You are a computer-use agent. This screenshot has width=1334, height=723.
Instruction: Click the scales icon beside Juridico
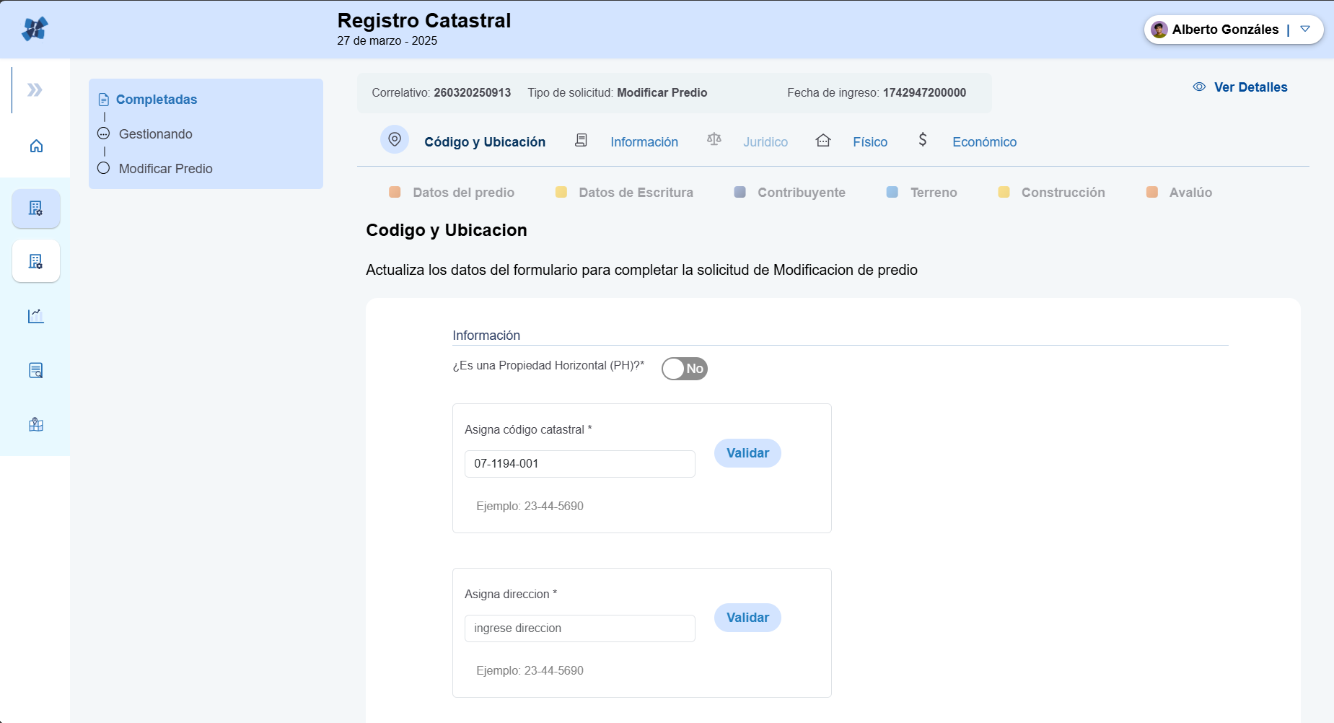pyautogui.click(x=714, y=139)
